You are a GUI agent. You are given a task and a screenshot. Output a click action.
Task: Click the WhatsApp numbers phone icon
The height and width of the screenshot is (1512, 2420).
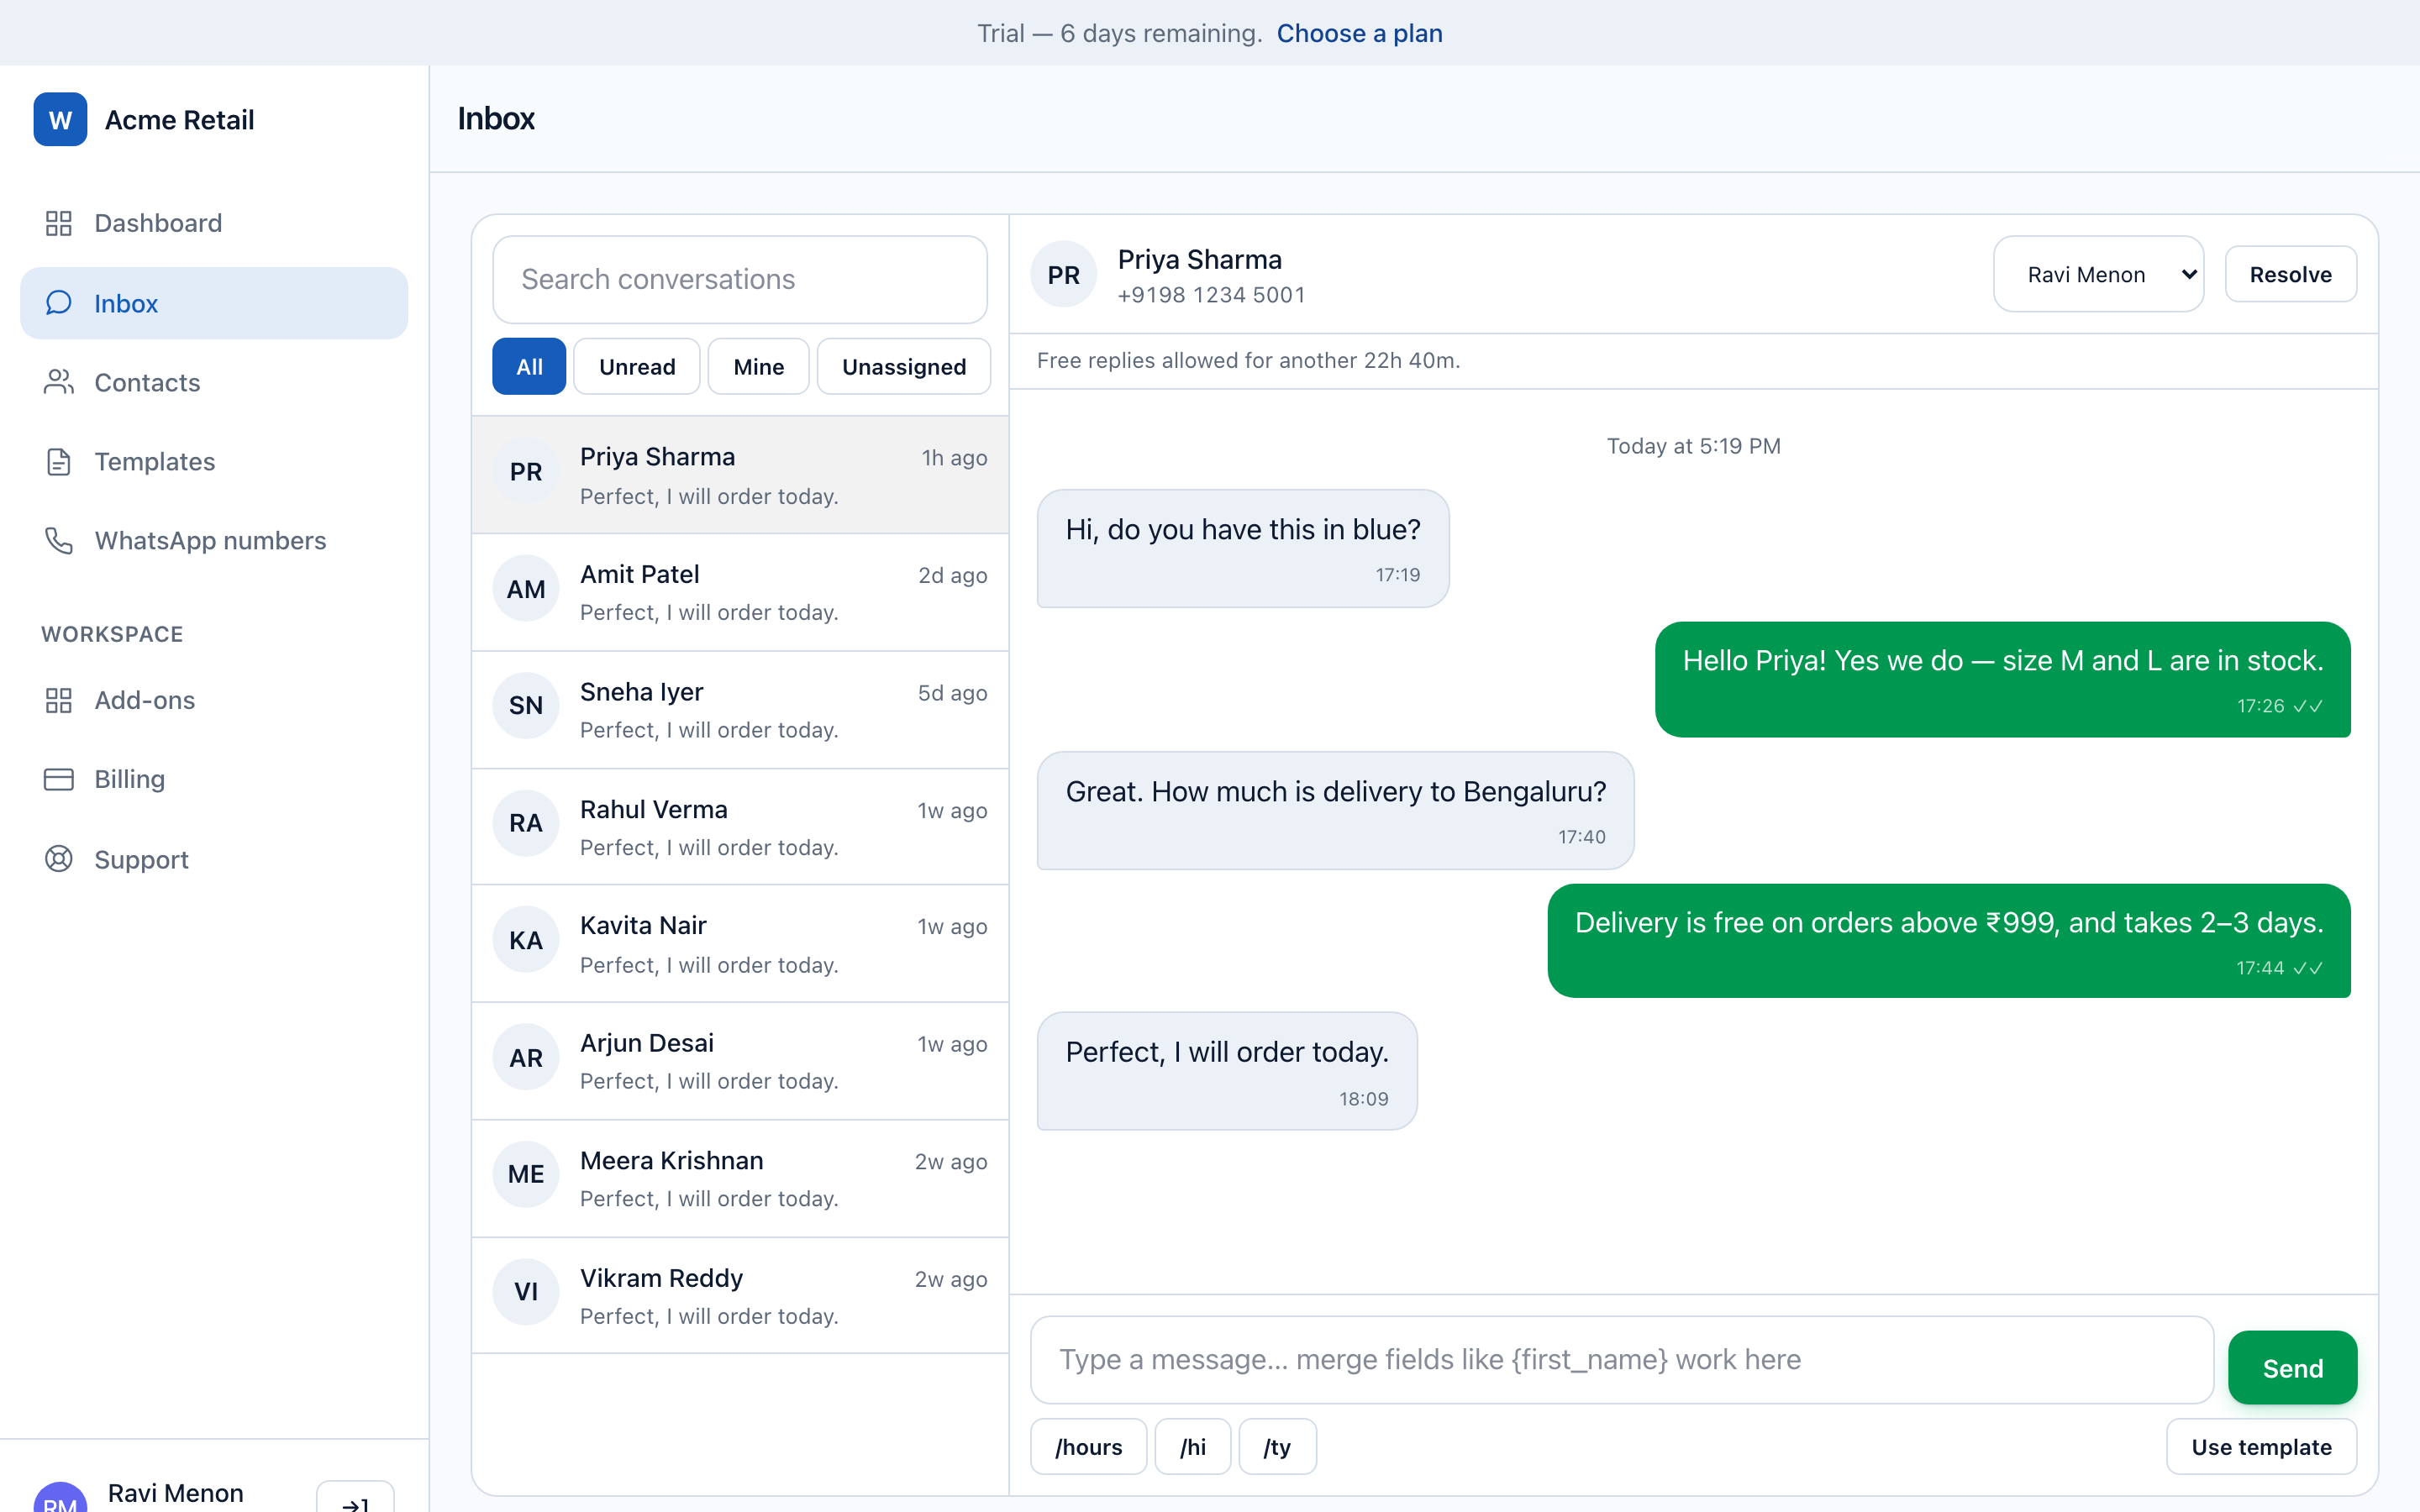pyautogui.click(x=59, y=540)
